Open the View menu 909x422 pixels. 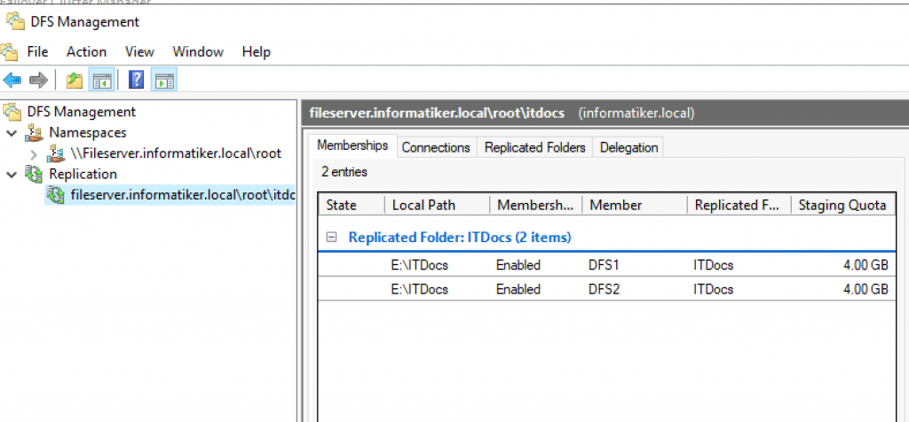[x=139, y=52]
